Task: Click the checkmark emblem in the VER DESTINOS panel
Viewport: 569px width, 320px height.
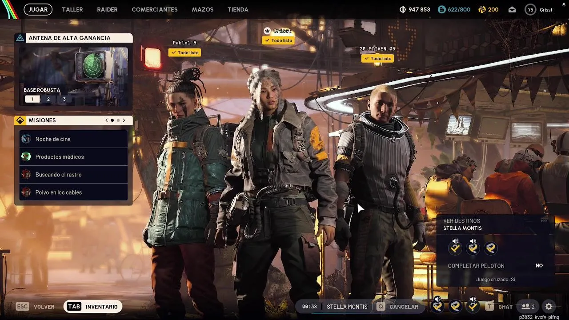Action: click(455, 248)
